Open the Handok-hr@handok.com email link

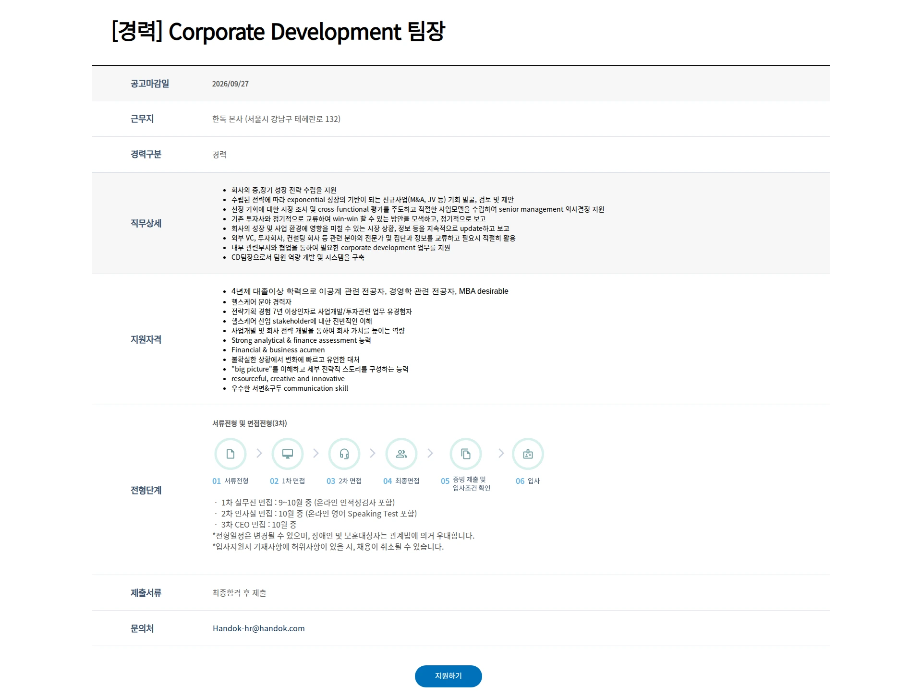click(258, 628)
